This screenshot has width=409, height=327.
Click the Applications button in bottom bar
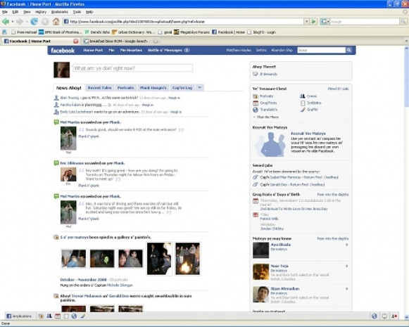(x=19, y=316)
